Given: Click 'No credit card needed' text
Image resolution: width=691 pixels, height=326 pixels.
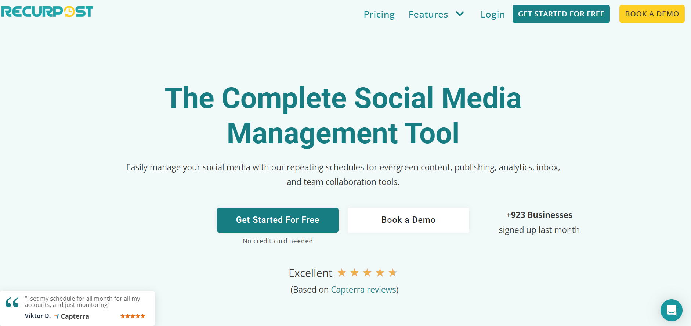Looking at the screenshot, I should pos(278,241).
